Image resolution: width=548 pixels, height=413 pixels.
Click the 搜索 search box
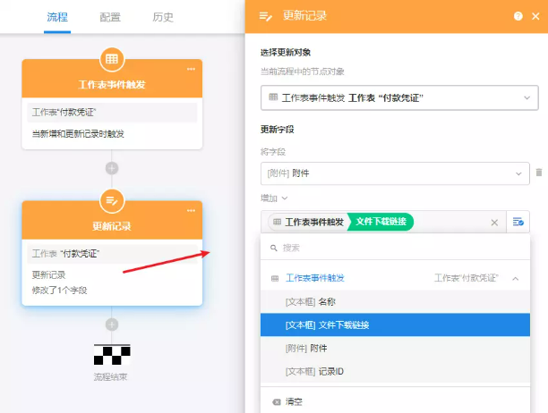pyautogui.click(x=395, y=248)
